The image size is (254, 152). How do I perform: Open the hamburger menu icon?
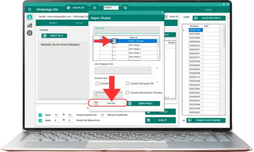pyautogui.click(x=30, y=10)
